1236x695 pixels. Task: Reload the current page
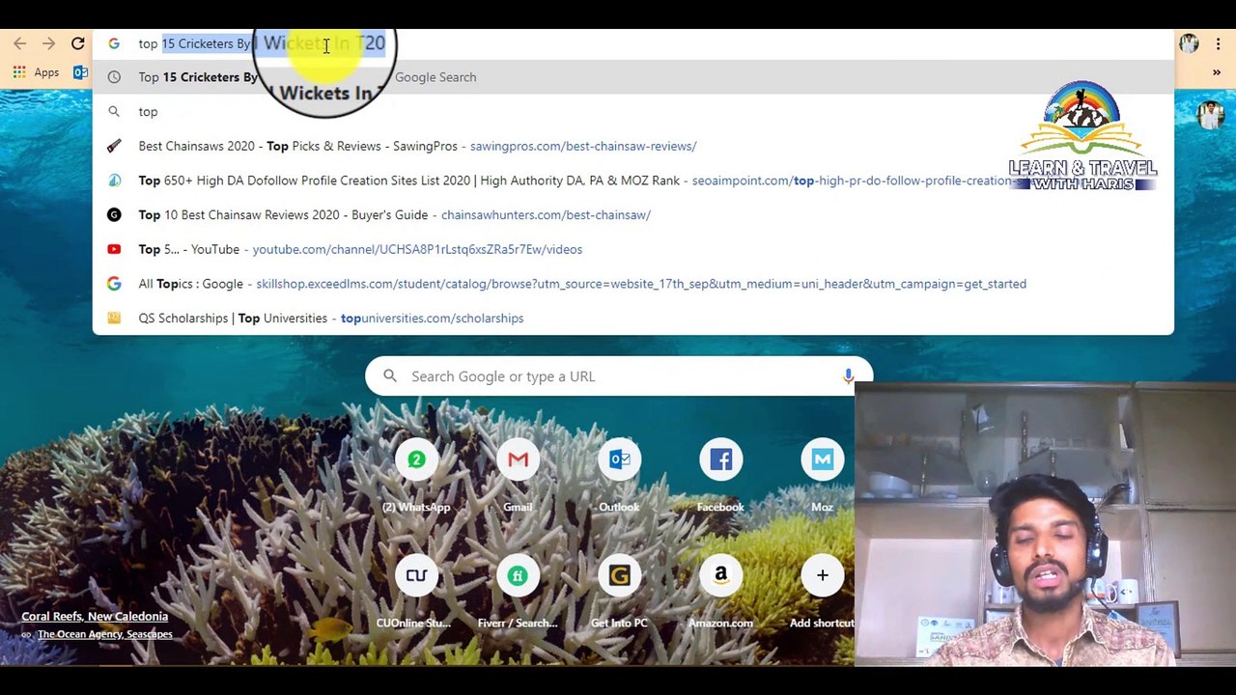coord(78,43)
